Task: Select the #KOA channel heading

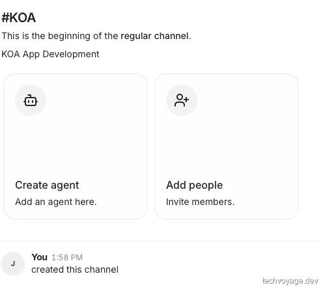Action: tap(19, 18)
